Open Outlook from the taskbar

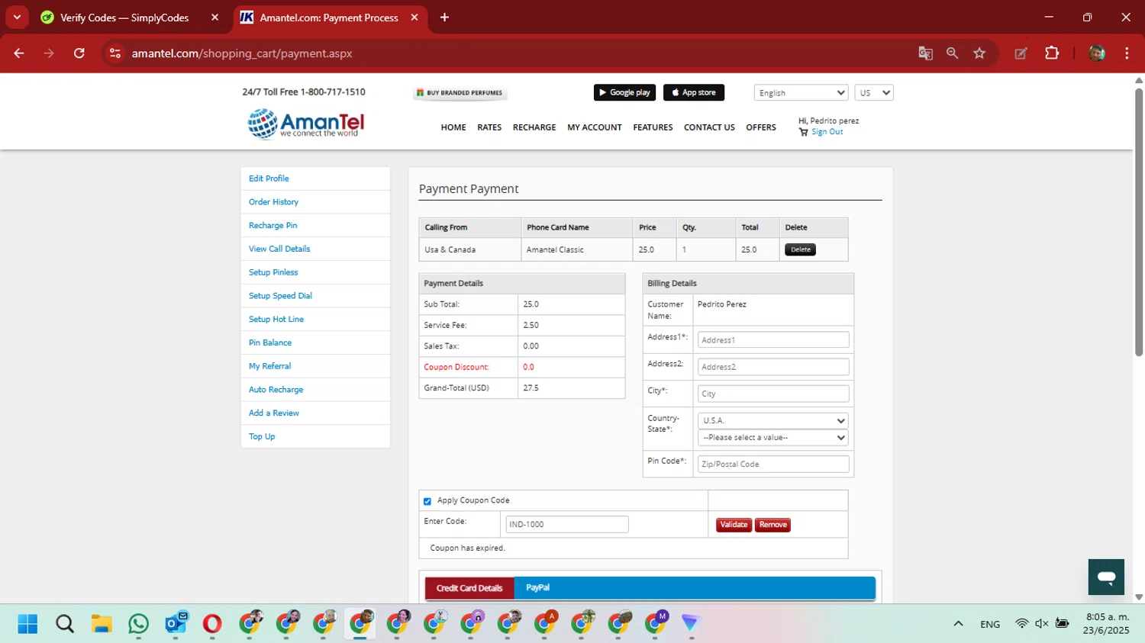coord(176,624)
